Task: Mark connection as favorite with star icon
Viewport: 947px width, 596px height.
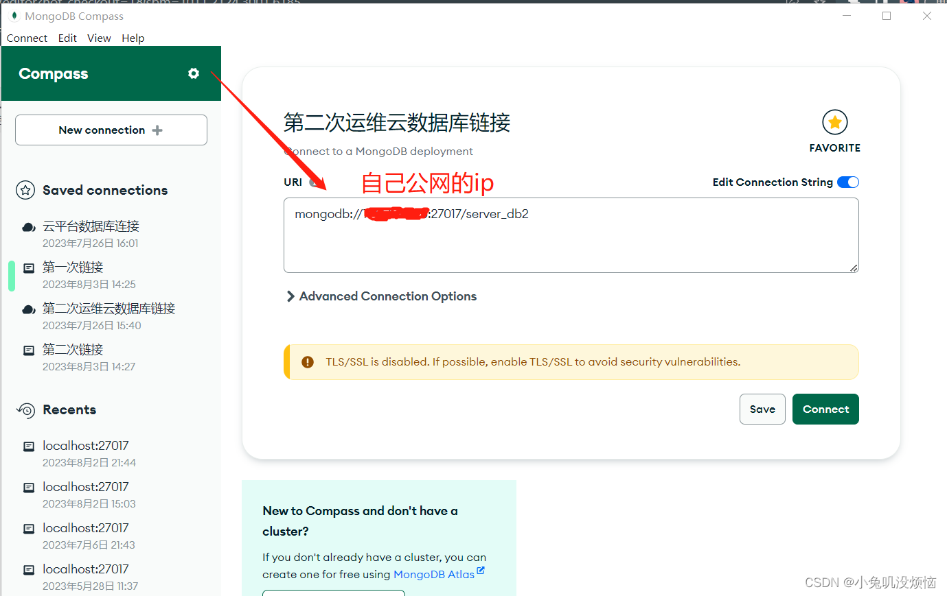Action: pos(835,122)
